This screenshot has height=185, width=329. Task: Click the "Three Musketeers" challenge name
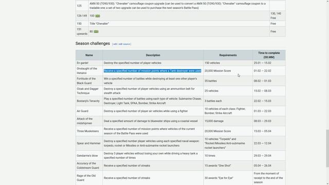[x=88, y=132]
